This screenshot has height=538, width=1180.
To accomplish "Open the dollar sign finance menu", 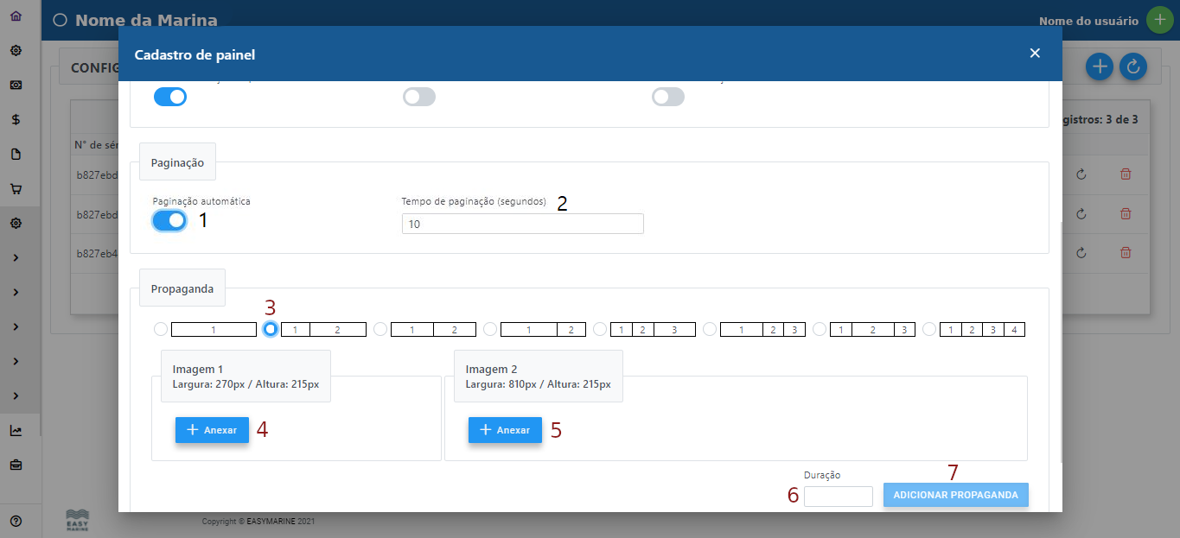I will click(16, 120).
